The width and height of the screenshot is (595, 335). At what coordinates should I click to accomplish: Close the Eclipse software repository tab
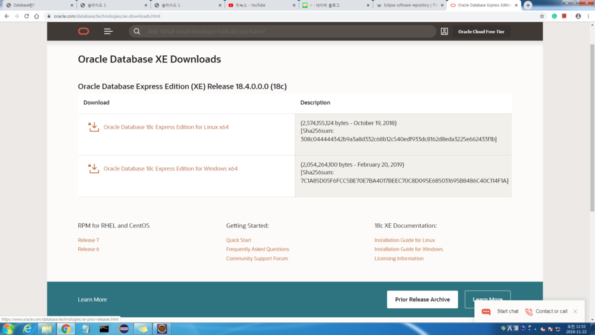(442, 5)
